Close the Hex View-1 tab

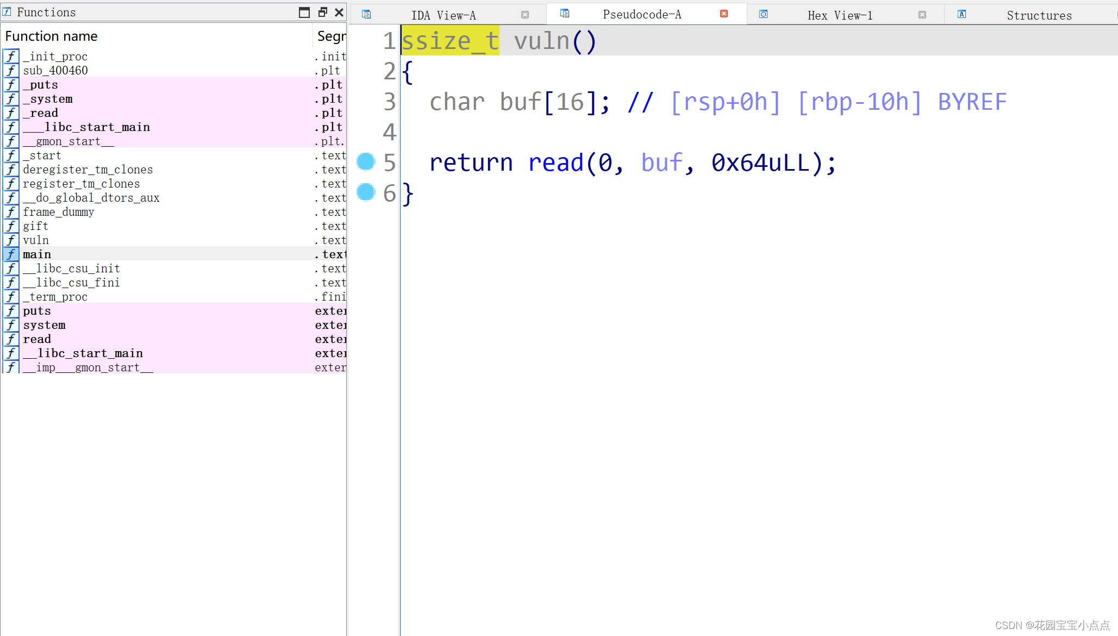tap(922, 15)
